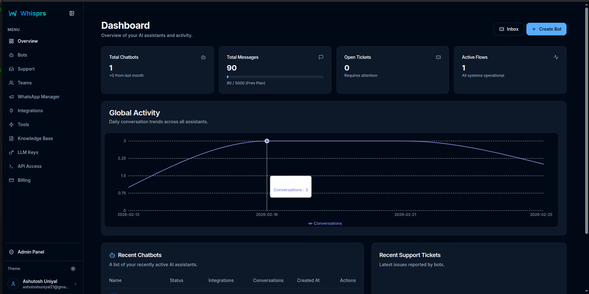Click the Active Flows card
589x294 pixels.
tap(510, 70)
